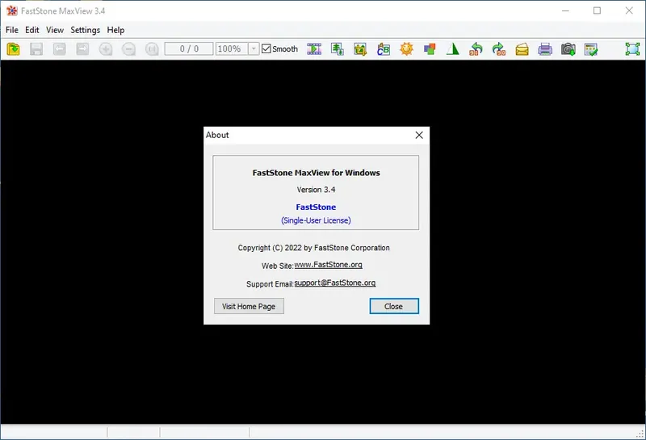Open the Settings icon with green checkmark
This screenshot has width=646, height=440.
point(591,49)
